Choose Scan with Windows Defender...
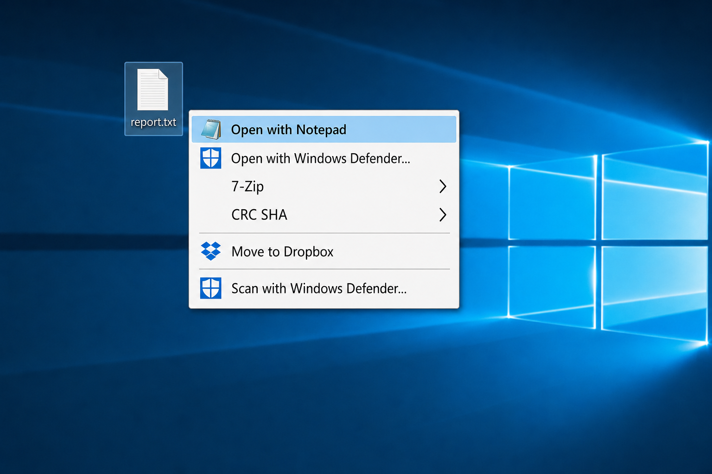 (324, 288)
